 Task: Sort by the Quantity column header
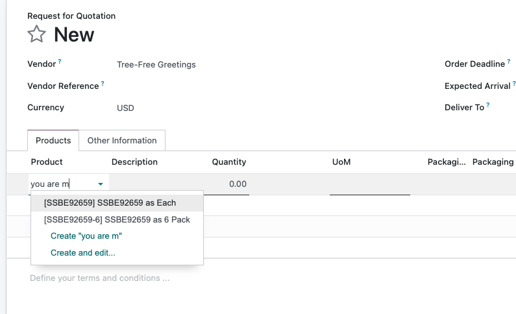(x=229, y=162)
